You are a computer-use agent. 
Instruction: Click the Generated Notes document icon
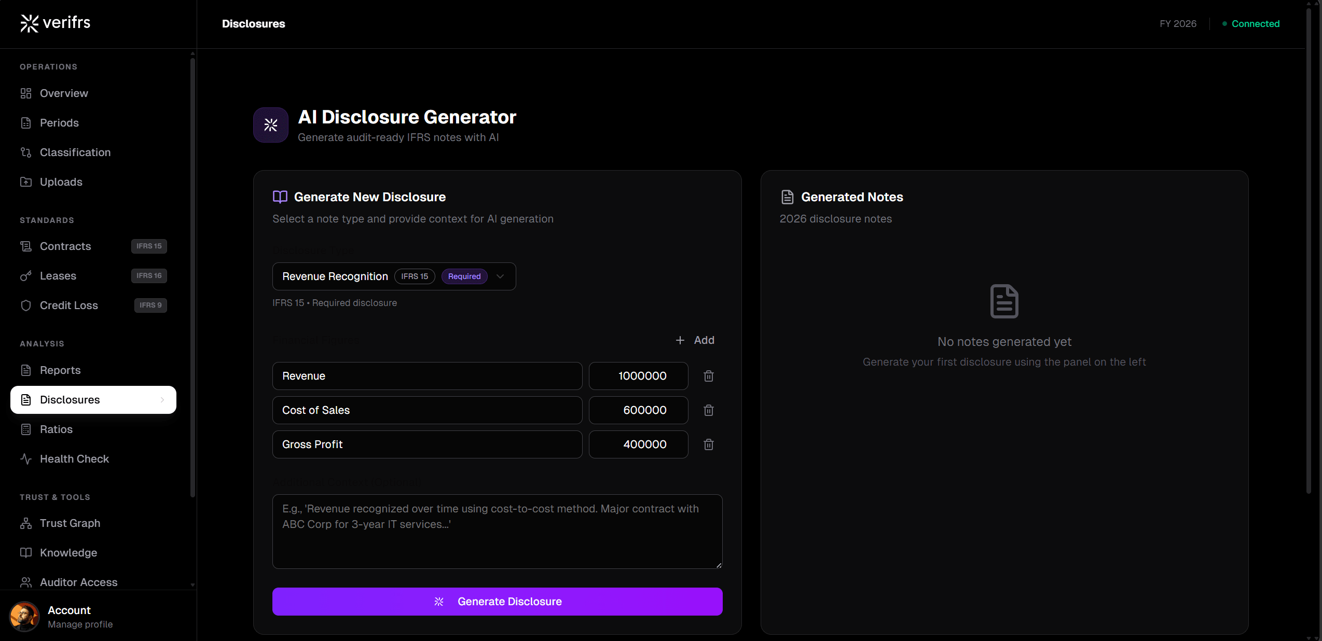[x=787, y=197]
